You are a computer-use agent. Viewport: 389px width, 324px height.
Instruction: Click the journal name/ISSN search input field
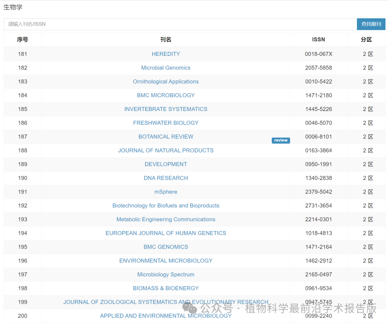pos(180,24)
